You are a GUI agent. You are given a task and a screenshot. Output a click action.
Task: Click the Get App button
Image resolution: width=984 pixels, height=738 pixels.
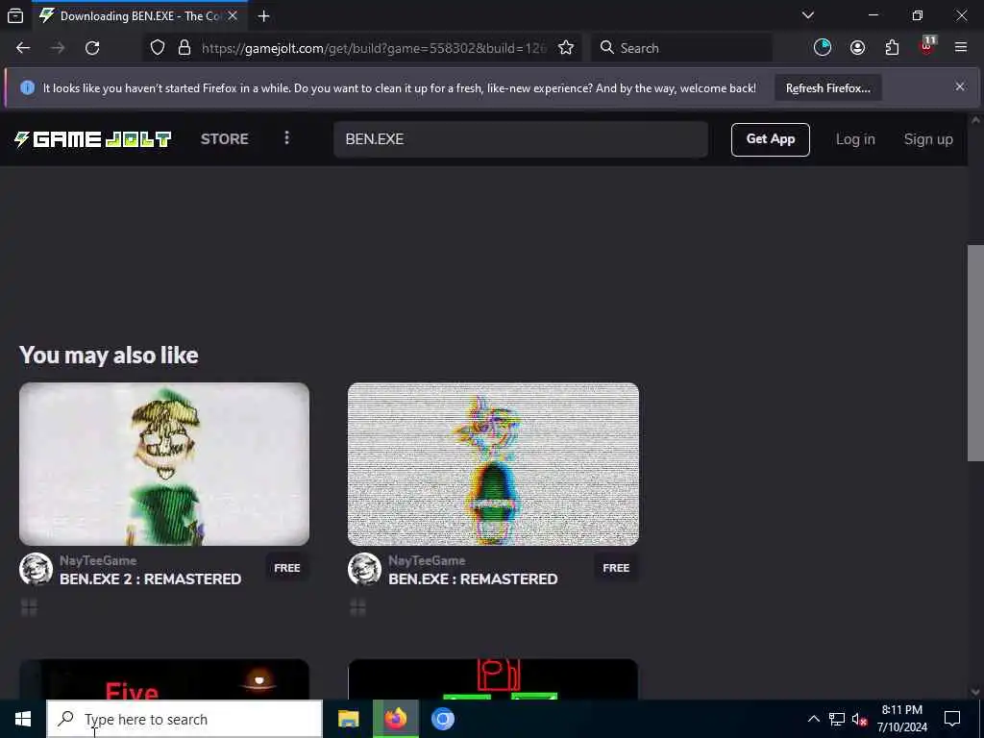pyautogui.click(x=770, y=139)
